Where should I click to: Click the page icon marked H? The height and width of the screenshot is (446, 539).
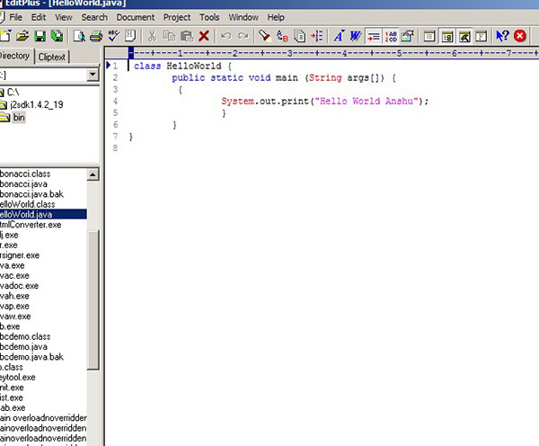pyautogui.click(x=130, y=36)
